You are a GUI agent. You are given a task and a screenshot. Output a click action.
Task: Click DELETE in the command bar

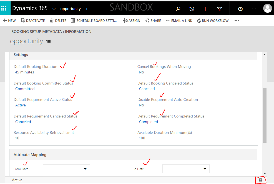58,21
